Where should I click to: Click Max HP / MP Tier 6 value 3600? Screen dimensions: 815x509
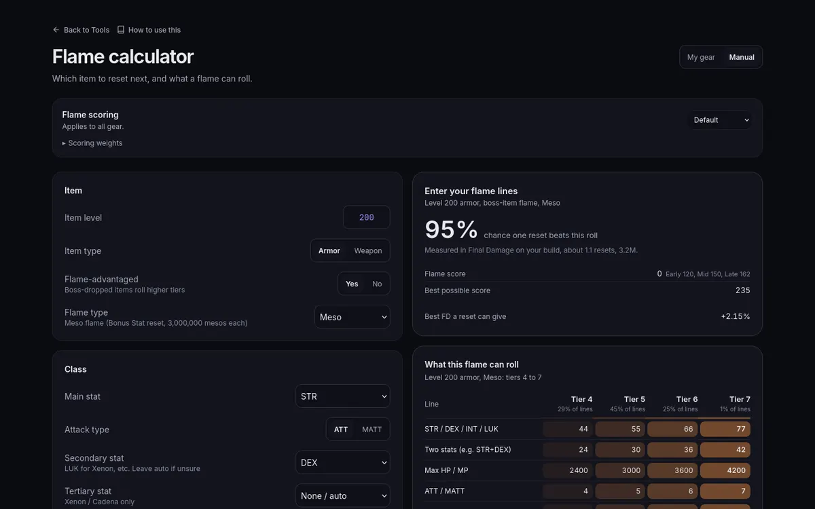coord(673,470)
